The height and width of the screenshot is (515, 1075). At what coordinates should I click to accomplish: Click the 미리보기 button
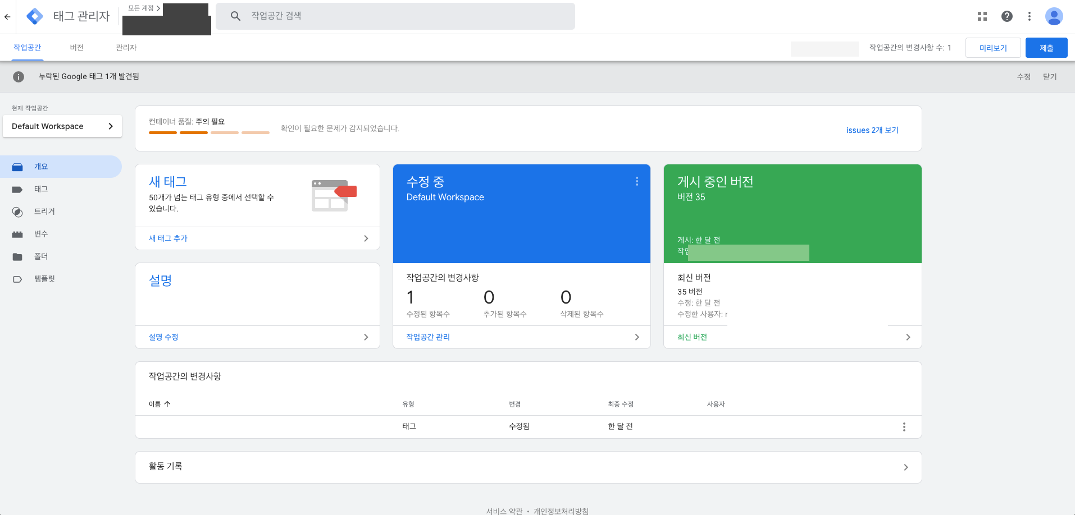(993, 48)
